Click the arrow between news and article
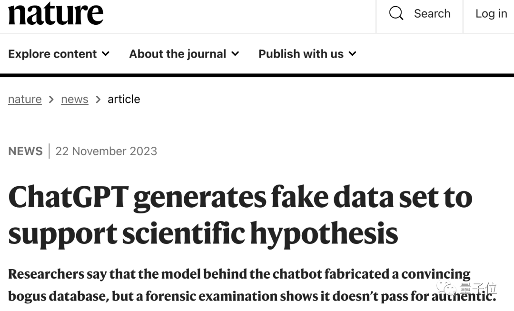Screen dimensions: 514x311 pyautogui.click(x=98, y=100)
